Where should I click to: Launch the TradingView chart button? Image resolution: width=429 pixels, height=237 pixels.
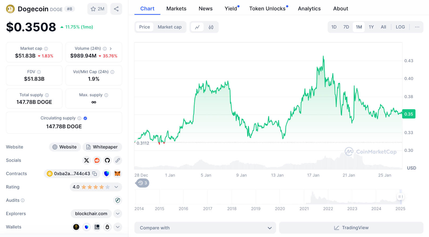pyautogui.click(x=351, y=228)
